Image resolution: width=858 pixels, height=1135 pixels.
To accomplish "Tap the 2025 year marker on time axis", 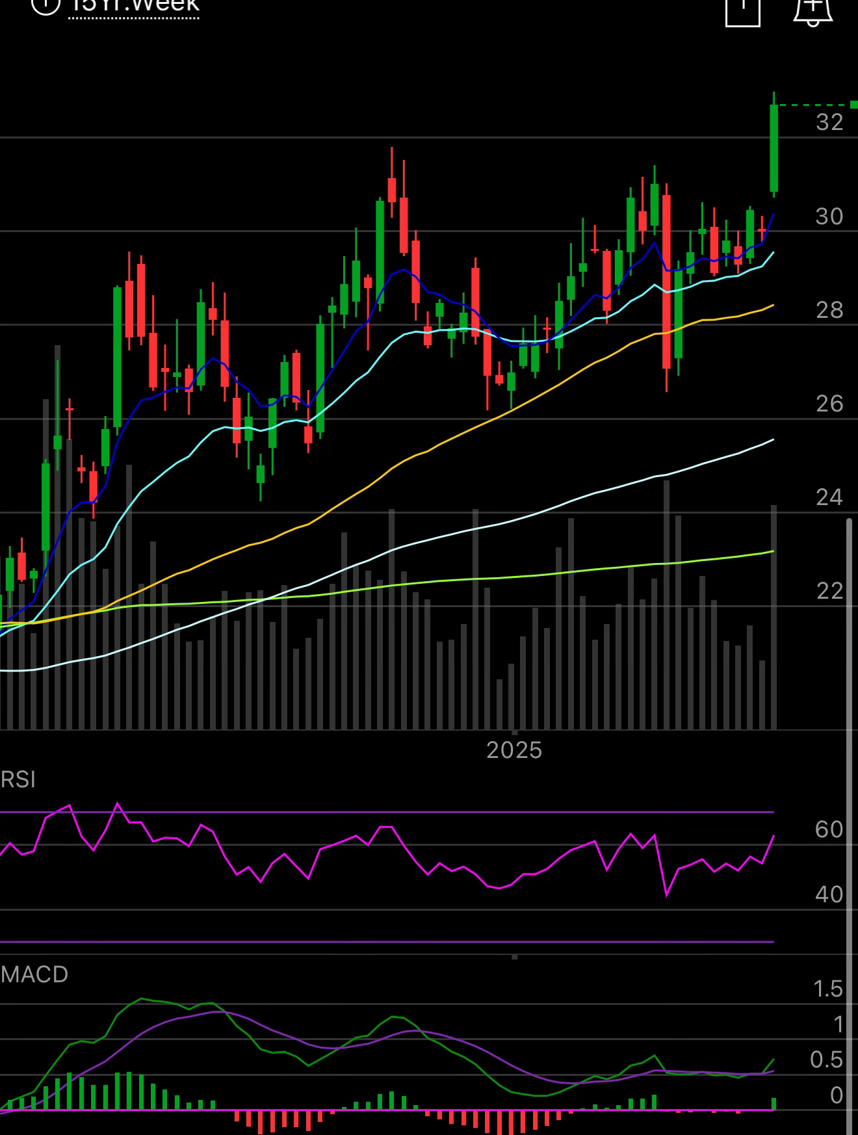I will tap(514, 750).
